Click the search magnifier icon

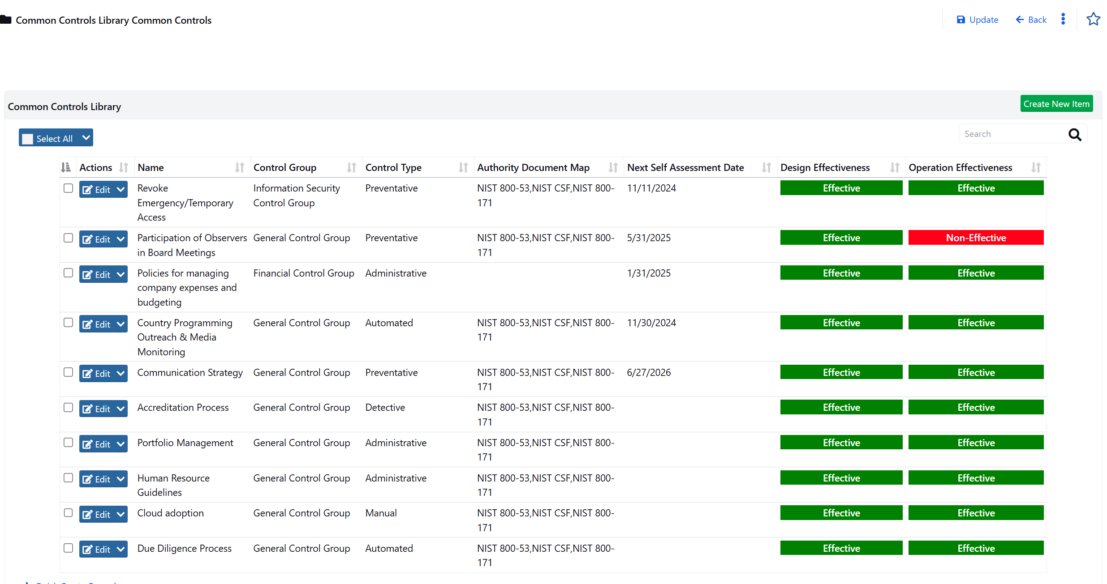click(x=1075, y=134)
